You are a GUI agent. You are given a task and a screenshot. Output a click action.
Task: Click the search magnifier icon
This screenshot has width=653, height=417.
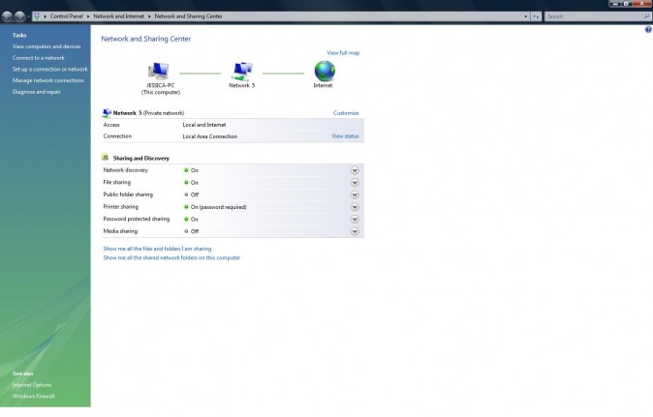pos(646,16)
